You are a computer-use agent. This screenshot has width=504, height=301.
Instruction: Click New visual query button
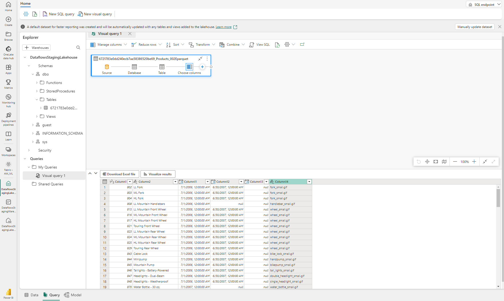(x=95, y=14)
